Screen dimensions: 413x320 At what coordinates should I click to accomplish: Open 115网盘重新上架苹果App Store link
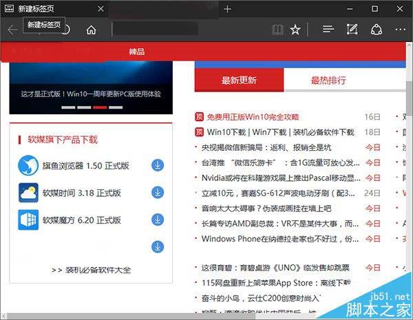pos(276,283)
